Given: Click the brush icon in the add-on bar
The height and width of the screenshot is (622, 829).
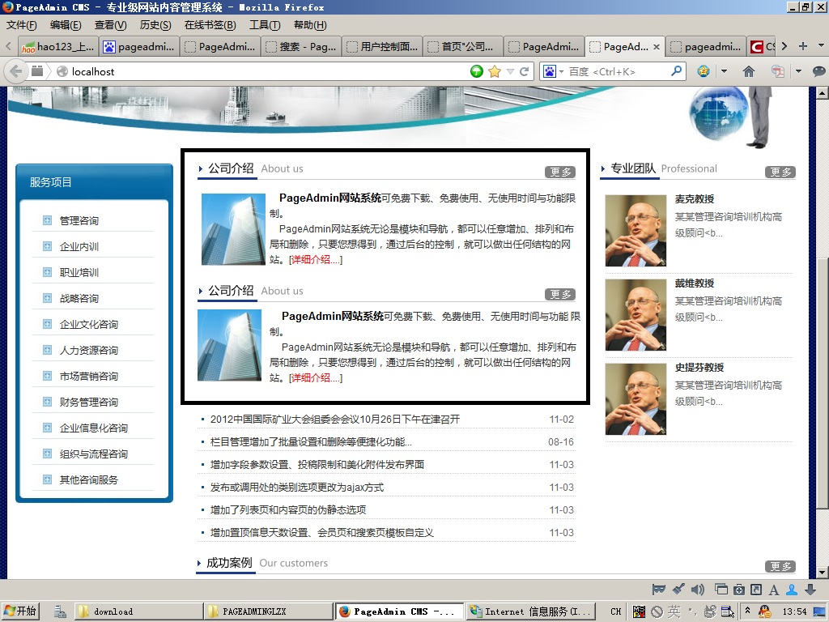Looking at the screenshot, I should tap(678, 590).
